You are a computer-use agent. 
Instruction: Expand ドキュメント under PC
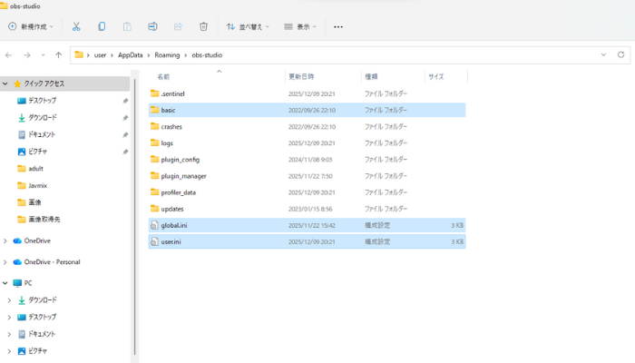pyautogui.click(x=9, y=334)
